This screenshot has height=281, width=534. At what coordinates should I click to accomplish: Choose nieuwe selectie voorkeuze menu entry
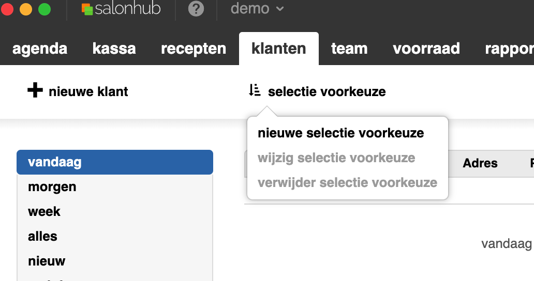tap(340, 133)
